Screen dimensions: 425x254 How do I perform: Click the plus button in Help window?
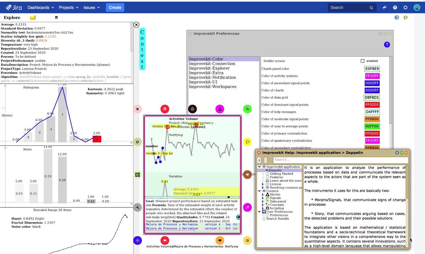click(x=259, y=160)
